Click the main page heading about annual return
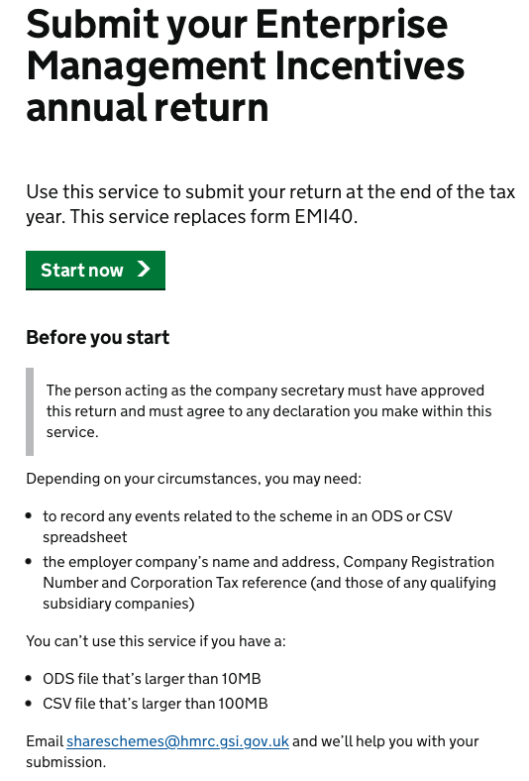Image resolution: width=529 pixels, height=781 pixels. (246, 65)
